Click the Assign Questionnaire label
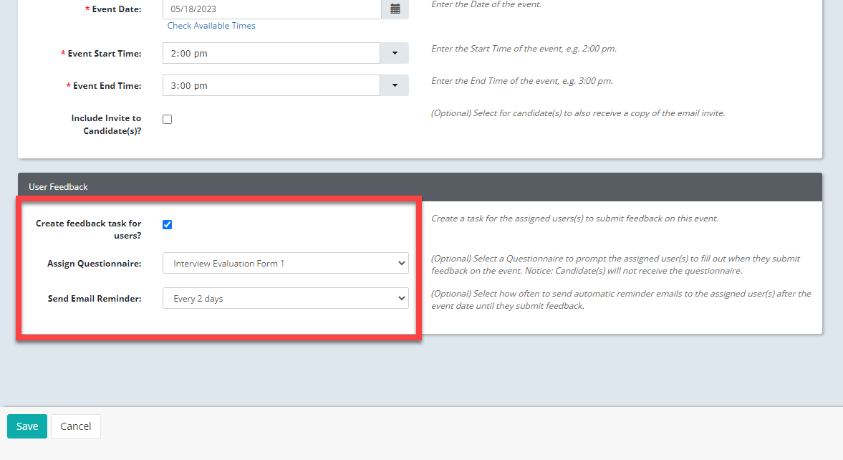The height and width of the screenshot is (460, 843). (95, 264)
